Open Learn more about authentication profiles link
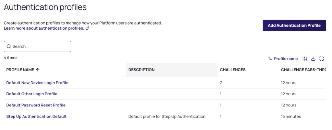The height and width of the screenshot is (130, 332). 44,28
